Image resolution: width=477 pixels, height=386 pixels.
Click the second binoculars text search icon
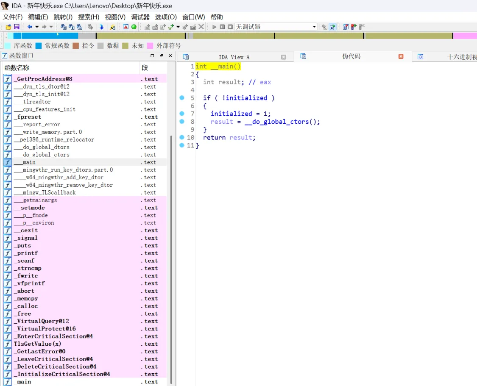pos(72,27)
